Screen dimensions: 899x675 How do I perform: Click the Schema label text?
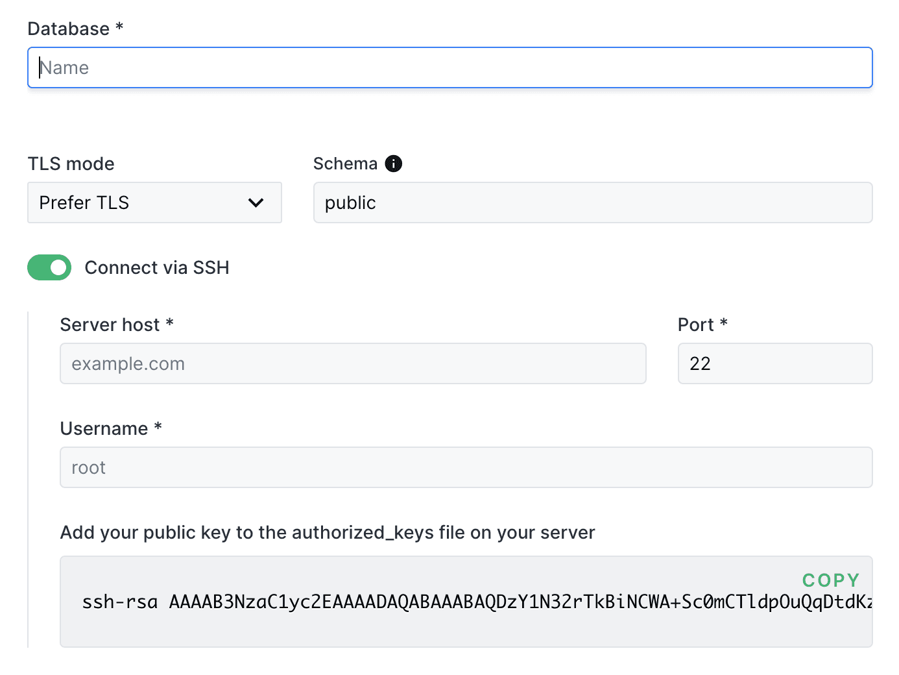pyautogui.click(x=345, y=164)
